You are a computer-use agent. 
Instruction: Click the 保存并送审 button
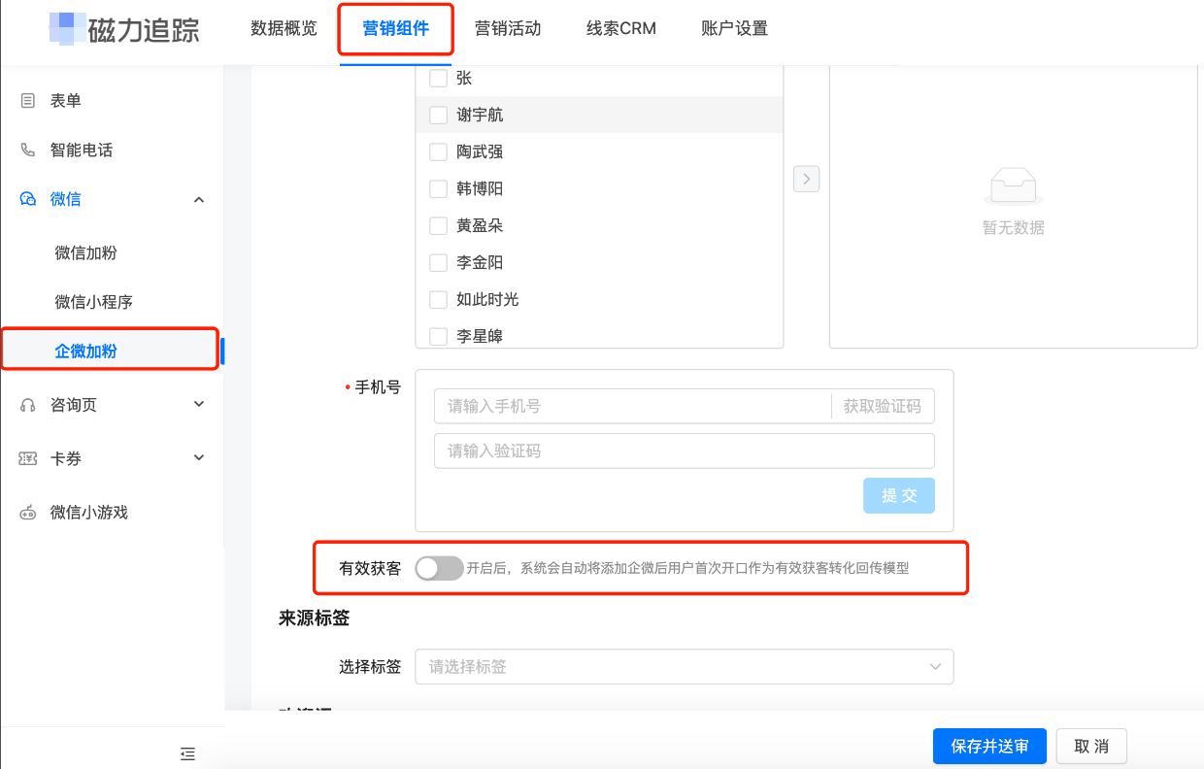point(989,746)
